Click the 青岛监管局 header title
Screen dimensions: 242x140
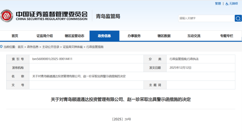pos(108,16)
